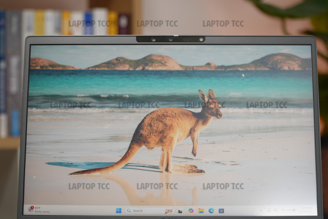The width and height of the screenshot is (328, 219).
Task: Launch Copilot from the taskbar
Action: pyautogui.click(x=191, y=211)
